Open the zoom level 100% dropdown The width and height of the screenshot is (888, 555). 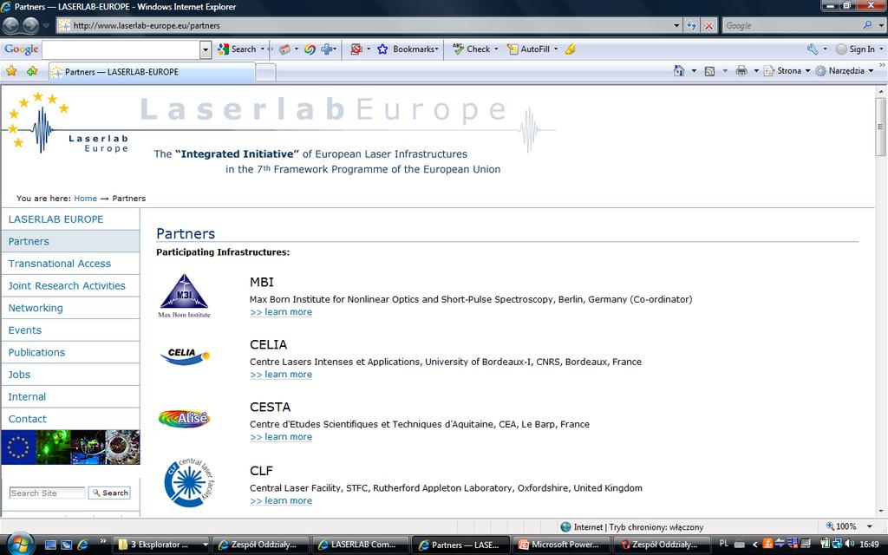click(869, 526)
